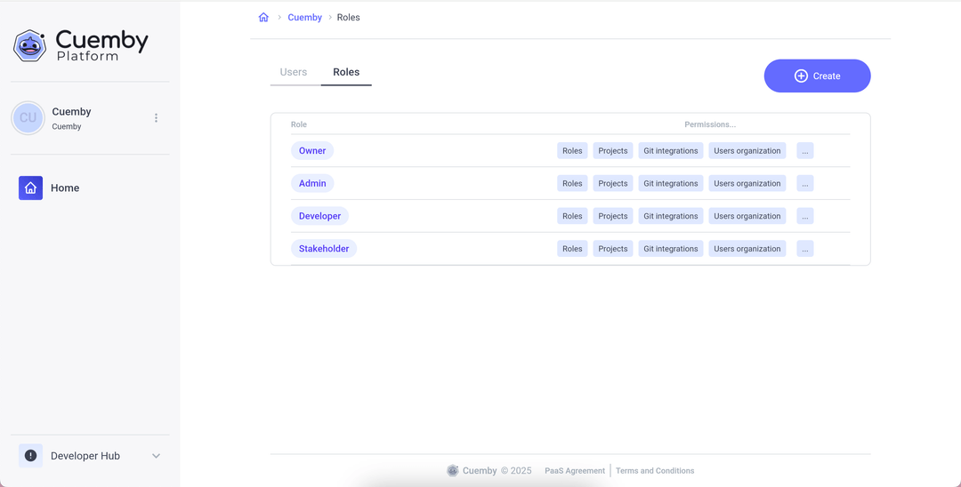The width and height of the screenshot is (961, 487).
Task: Open the three-dot menu beside Cuemby user
Action: click(157, 118)
